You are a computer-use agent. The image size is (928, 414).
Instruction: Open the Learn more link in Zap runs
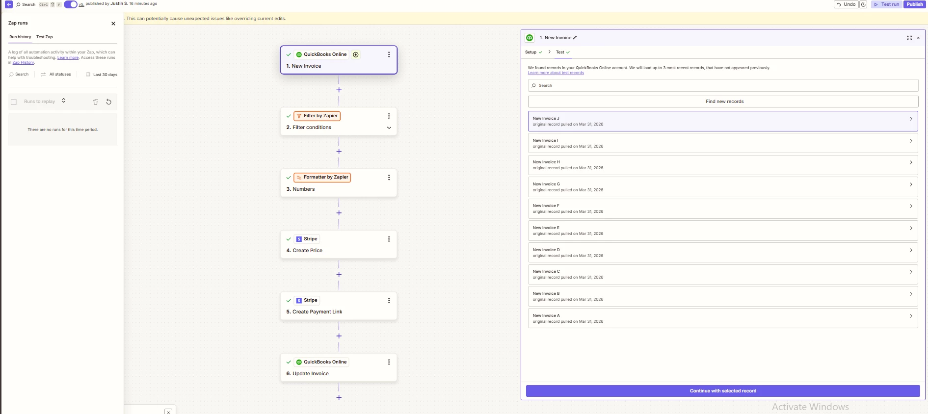click(68, 57)
